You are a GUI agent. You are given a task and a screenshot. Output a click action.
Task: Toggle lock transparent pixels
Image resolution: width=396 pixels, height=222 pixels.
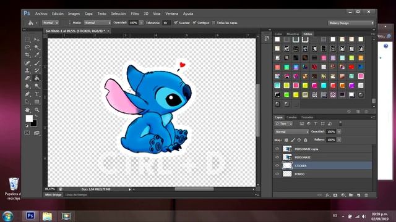click(286, 140)
